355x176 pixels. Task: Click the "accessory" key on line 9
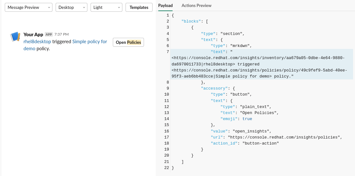(215, 88)
